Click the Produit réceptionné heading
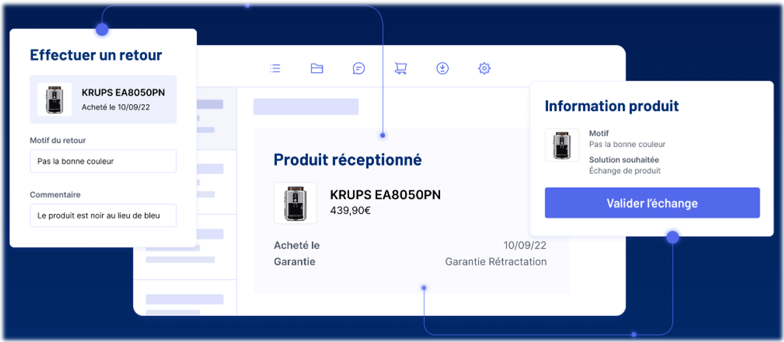 (348, 159)
